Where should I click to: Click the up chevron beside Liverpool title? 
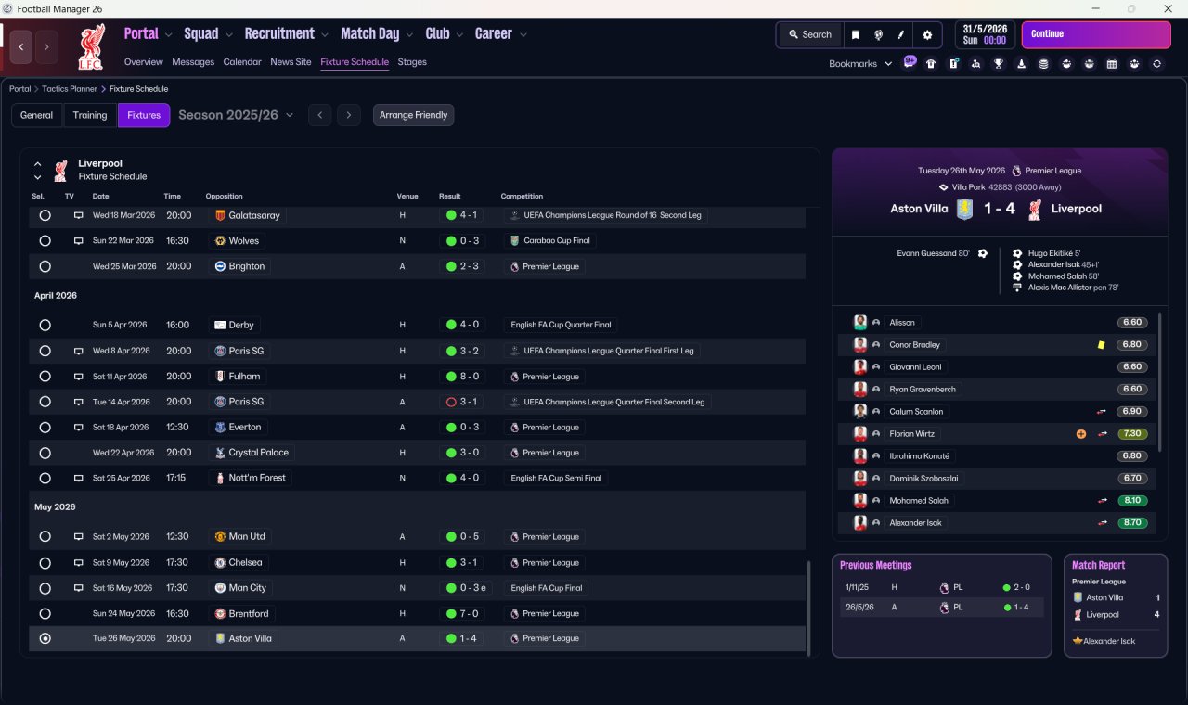click(38, 164)
